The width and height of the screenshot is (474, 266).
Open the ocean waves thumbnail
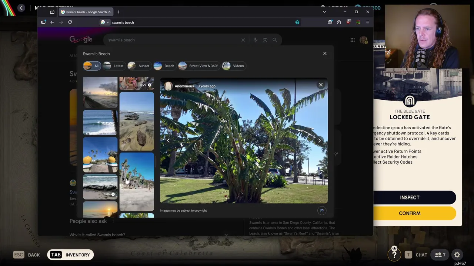[x=100, y=122]
